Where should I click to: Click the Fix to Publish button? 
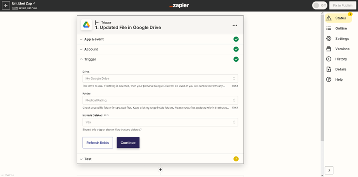tap(342, 5)
